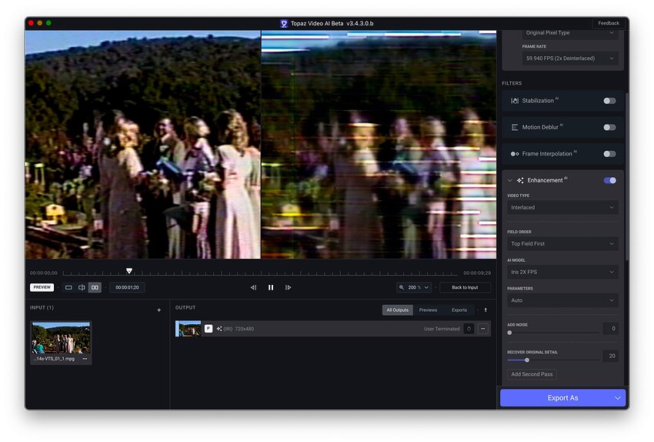Open the Frame Rate dropdown
The image size is (654, 442).
click(x=569, y=59)
